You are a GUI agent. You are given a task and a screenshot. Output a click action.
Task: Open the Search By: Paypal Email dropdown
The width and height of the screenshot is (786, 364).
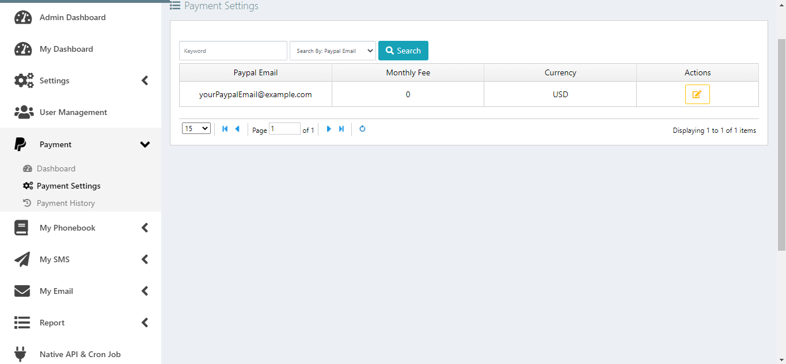[x=332, y=50]
